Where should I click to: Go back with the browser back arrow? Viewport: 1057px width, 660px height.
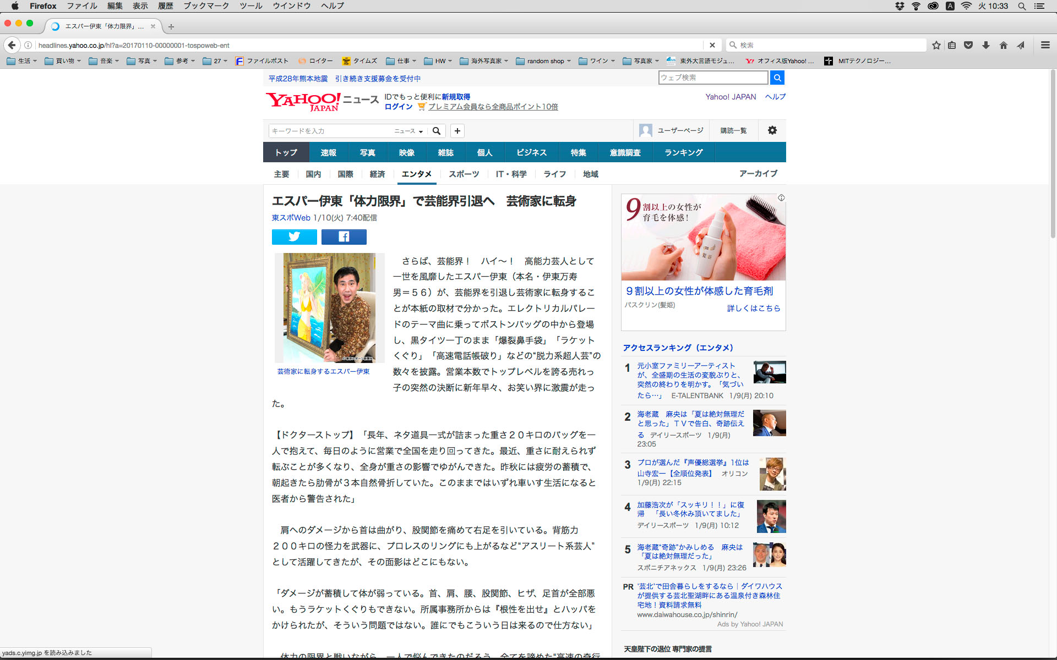click(12, 45)
